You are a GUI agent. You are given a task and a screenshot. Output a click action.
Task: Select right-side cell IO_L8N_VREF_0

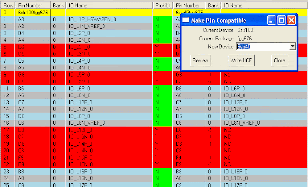point(264,123)
